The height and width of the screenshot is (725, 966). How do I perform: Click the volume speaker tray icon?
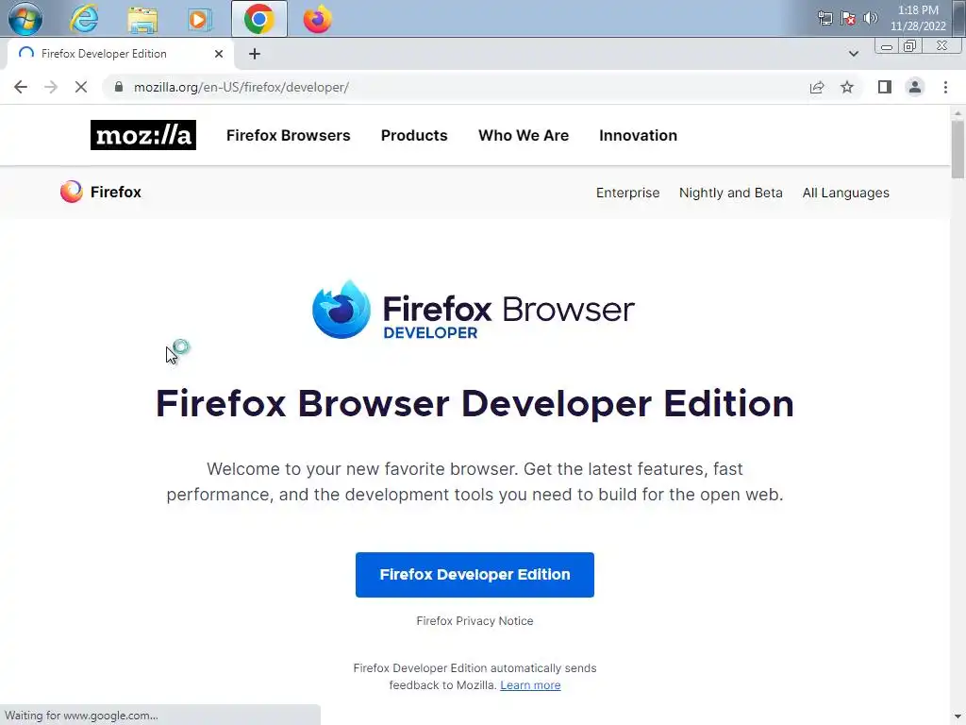[870, 18]
